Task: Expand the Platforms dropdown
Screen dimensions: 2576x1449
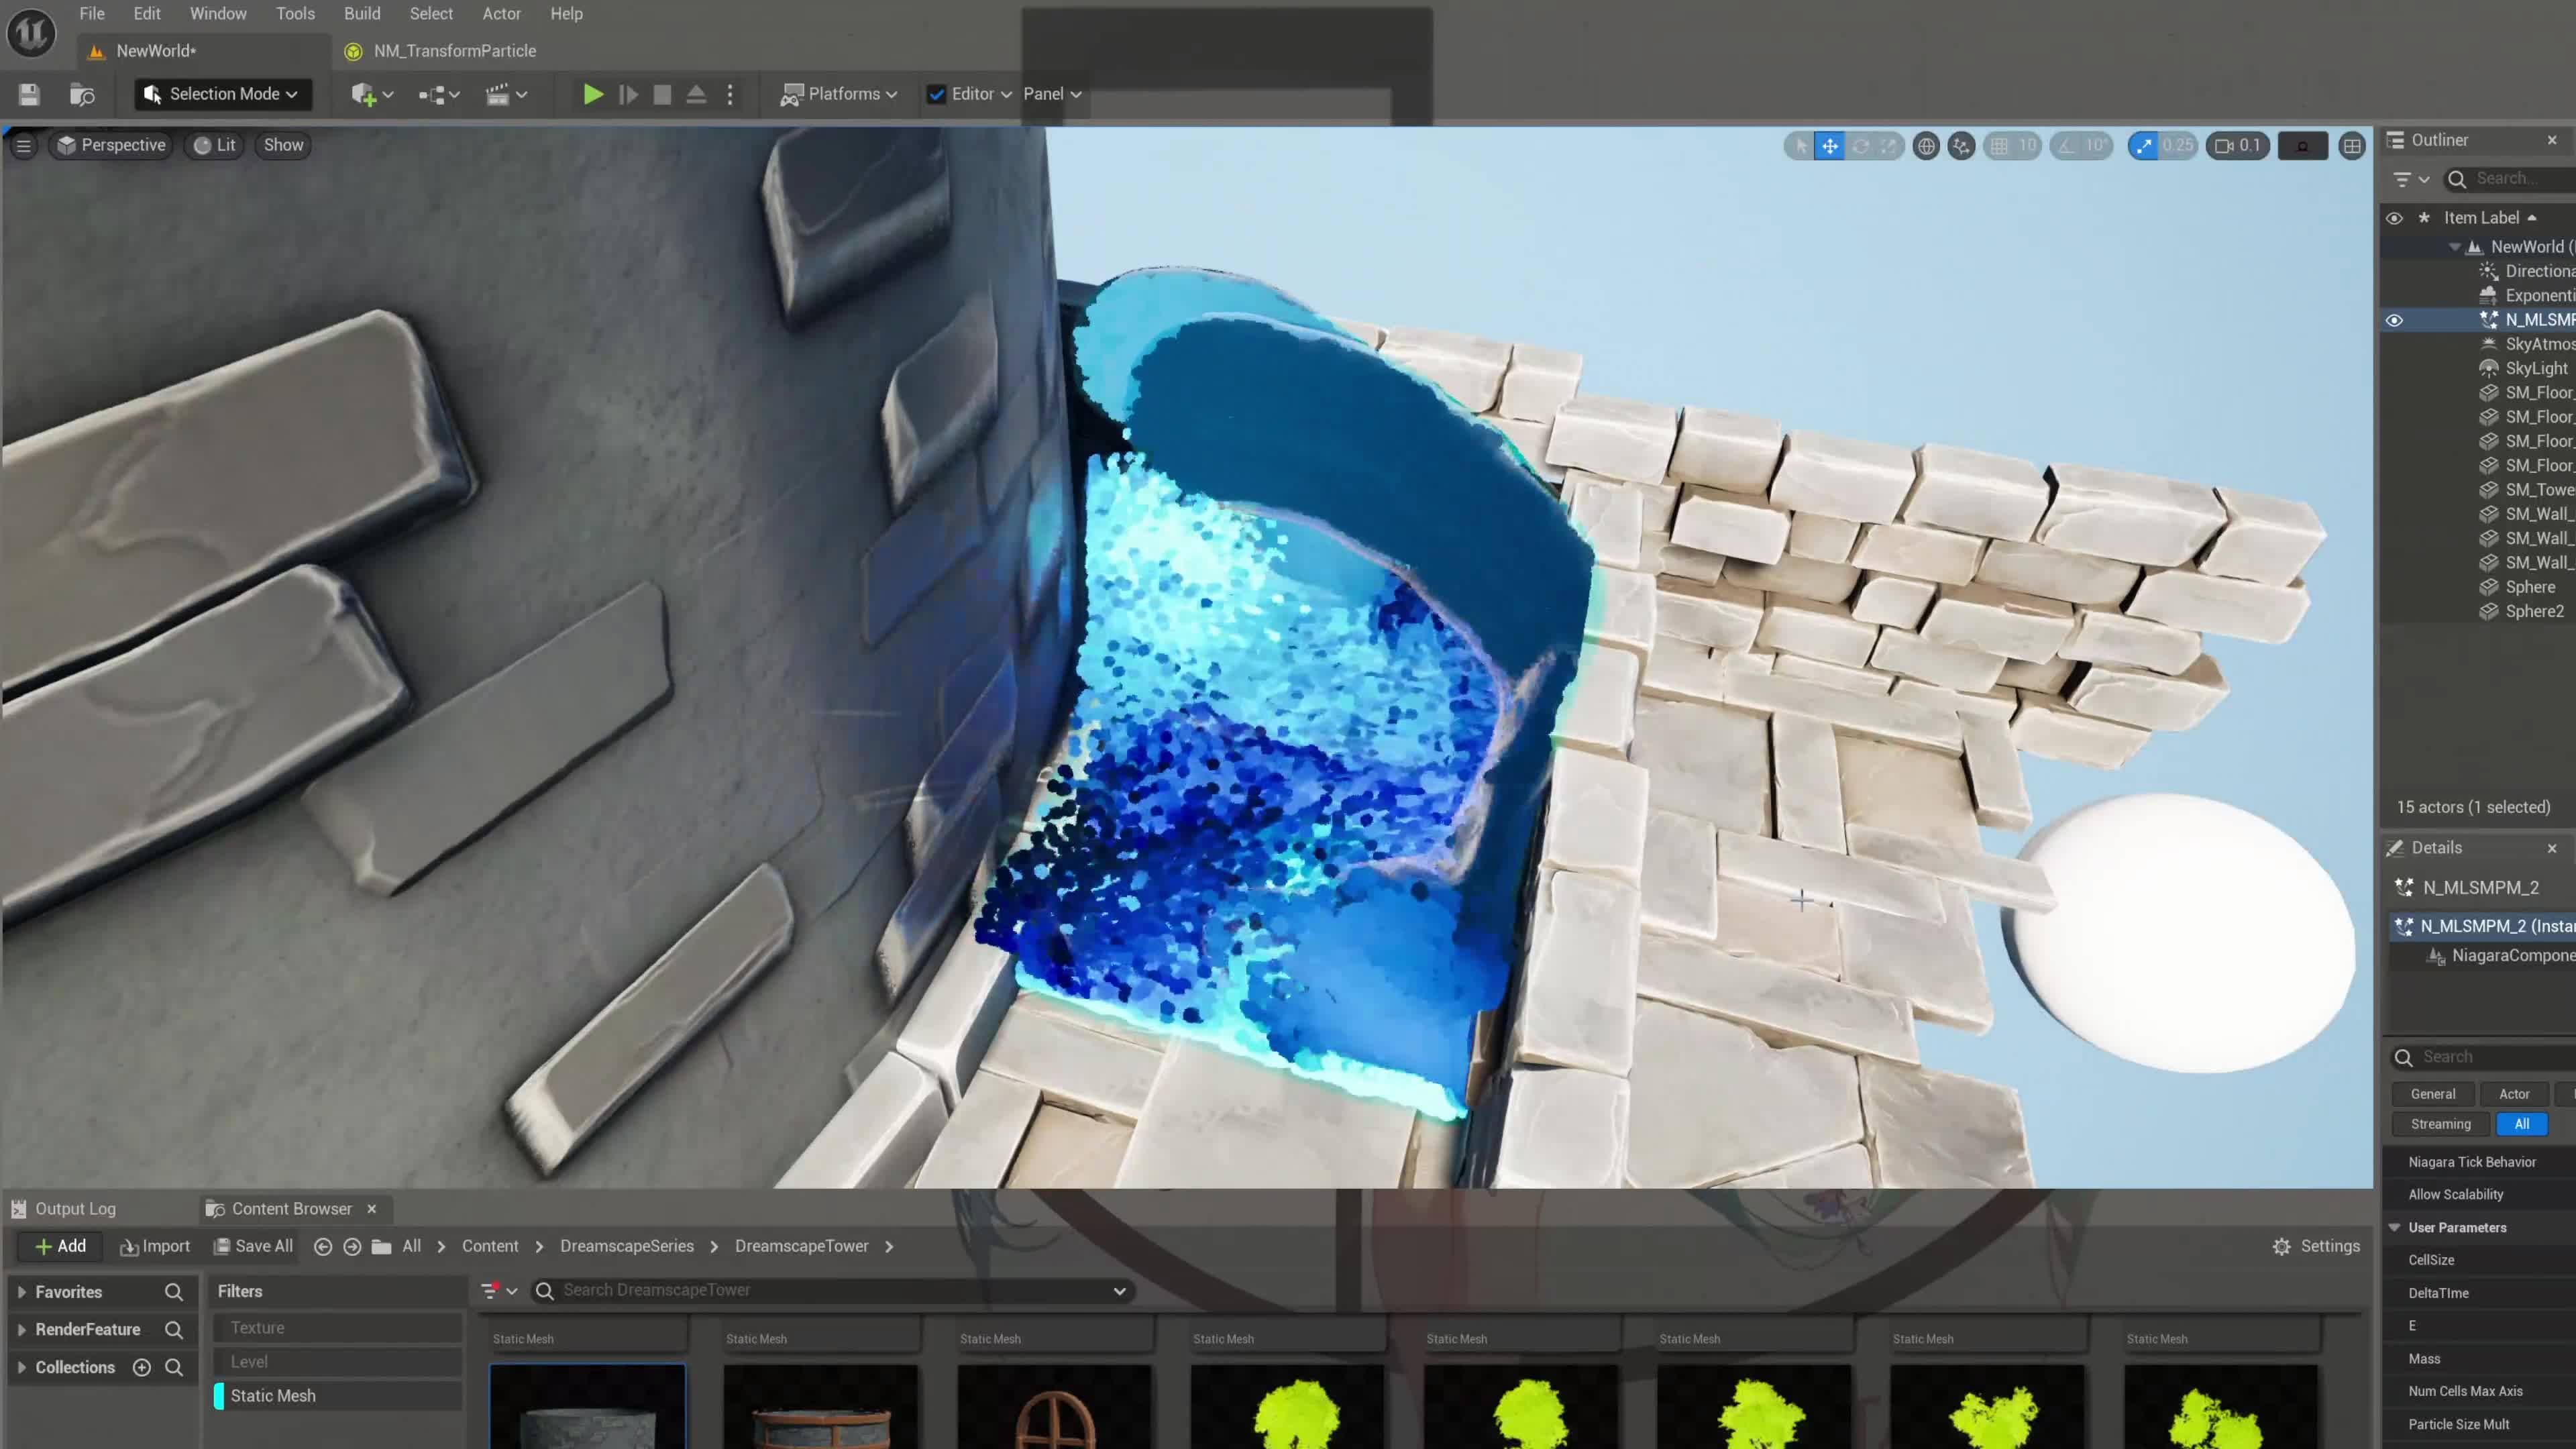Action: (839, 94)
